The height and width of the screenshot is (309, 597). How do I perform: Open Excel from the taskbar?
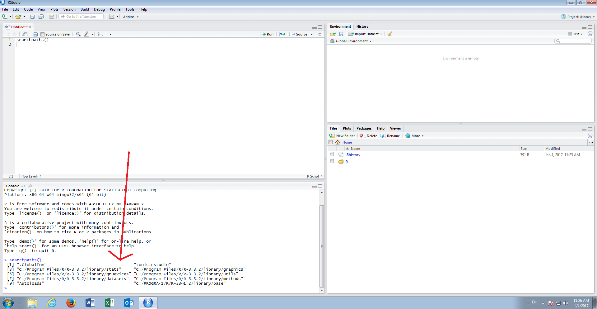(x=110, y=303)
